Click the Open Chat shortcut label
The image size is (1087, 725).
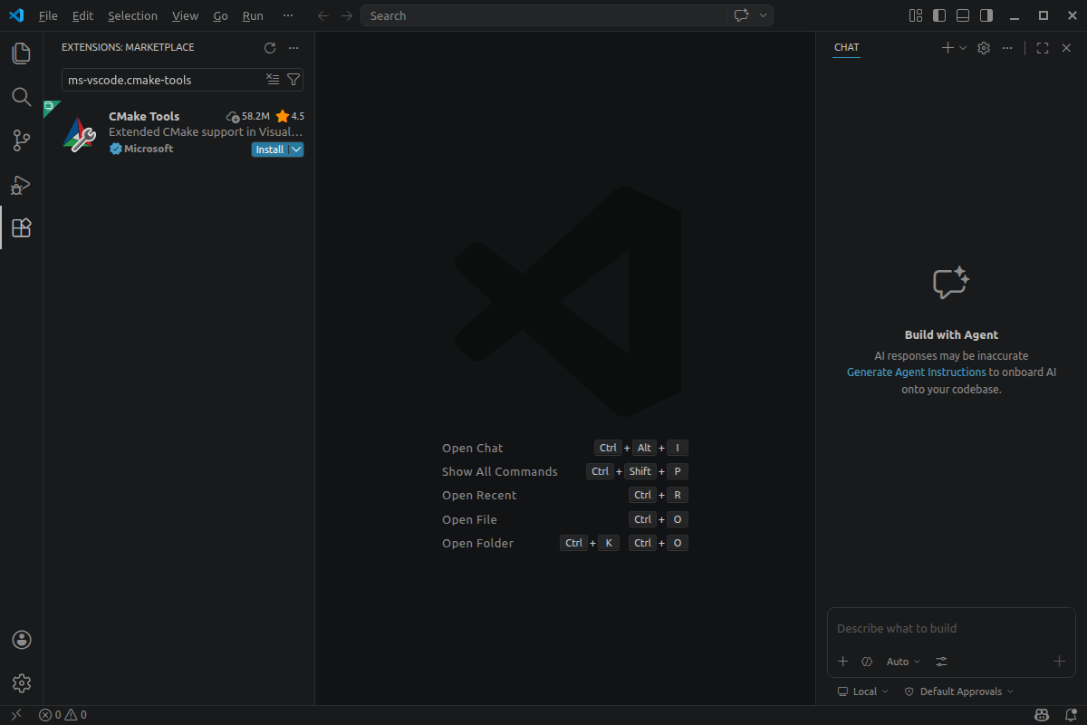tap(472, 448)
